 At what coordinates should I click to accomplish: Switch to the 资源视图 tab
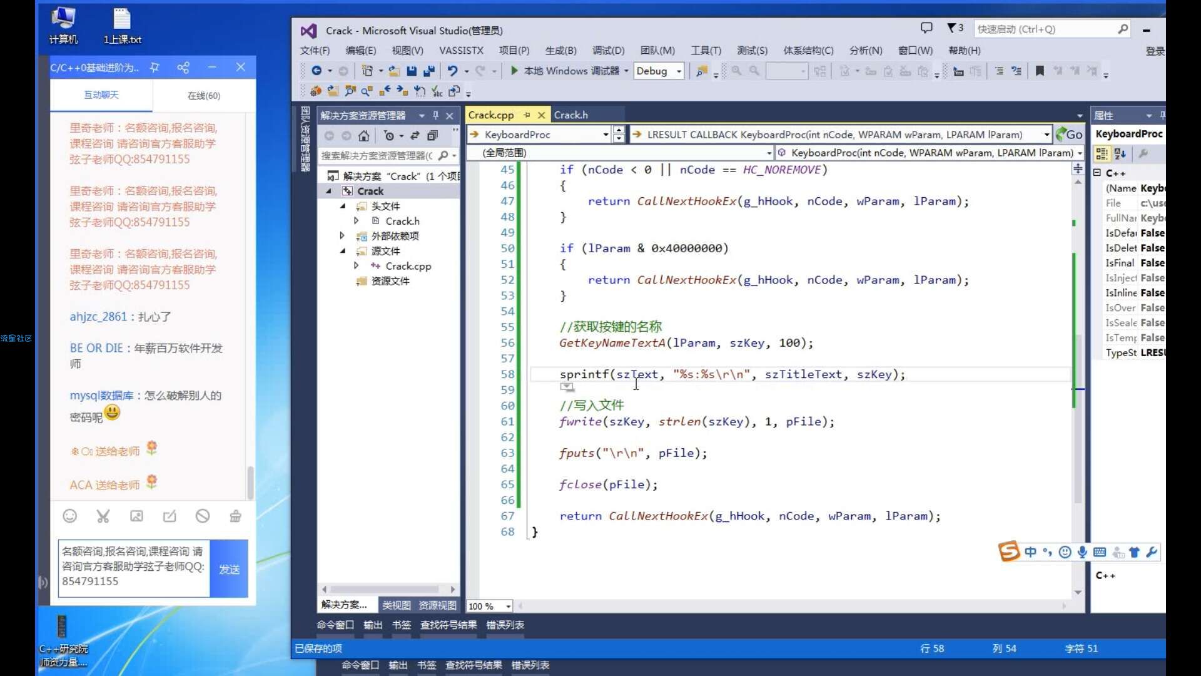pyautogui.click(x=437, y=605)
